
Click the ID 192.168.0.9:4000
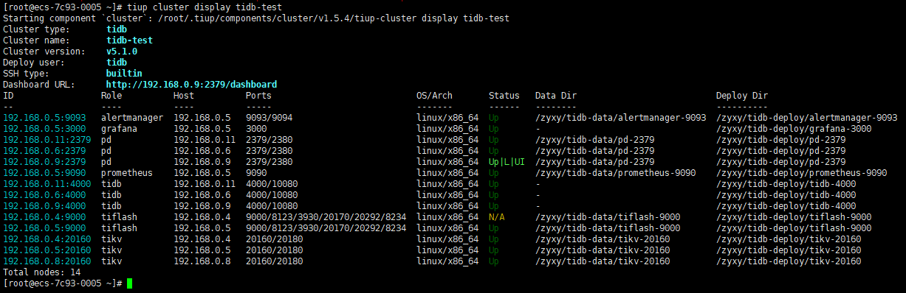click(x=44, y=206)
